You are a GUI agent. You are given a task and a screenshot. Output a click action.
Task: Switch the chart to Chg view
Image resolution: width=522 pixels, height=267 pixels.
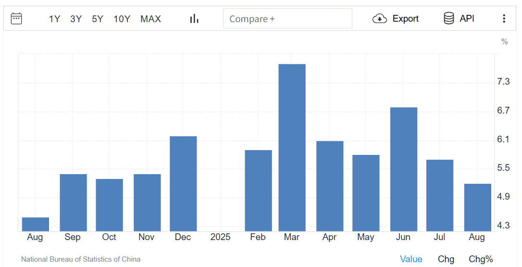(446, 259)
